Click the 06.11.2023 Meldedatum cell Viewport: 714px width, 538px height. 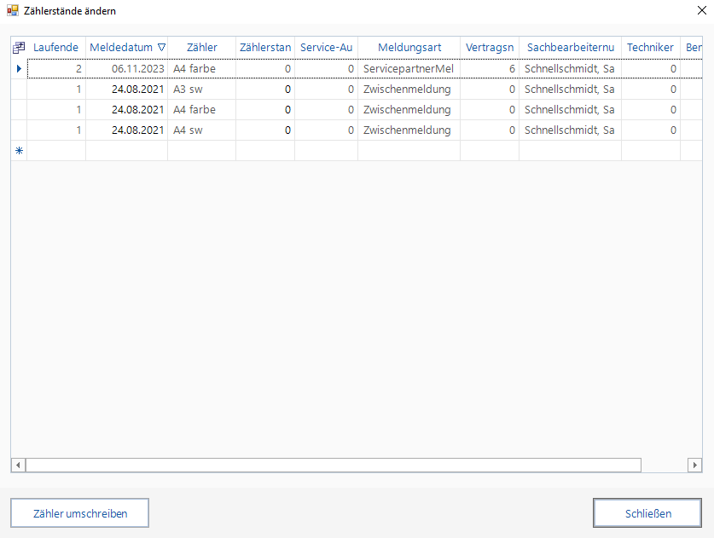tap(126, 68)
